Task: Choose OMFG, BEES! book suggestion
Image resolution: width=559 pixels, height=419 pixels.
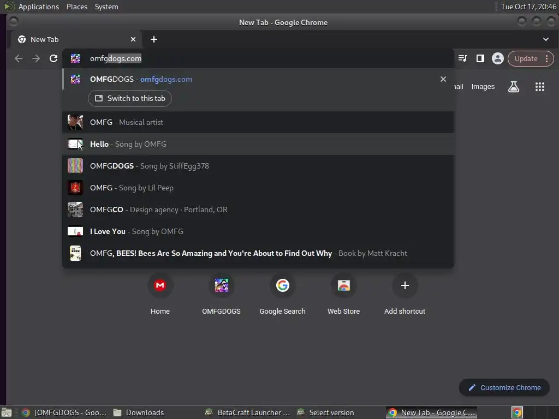Action: click(258, 253)
